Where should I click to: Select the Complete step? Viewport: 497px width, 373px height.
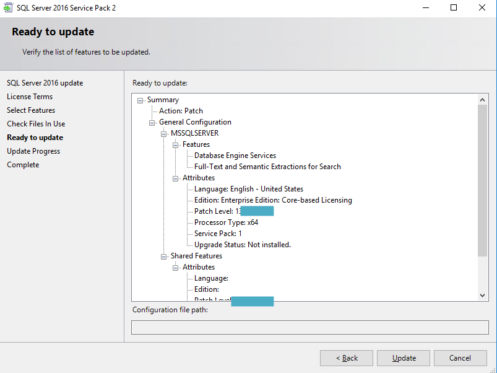[23, 165]
